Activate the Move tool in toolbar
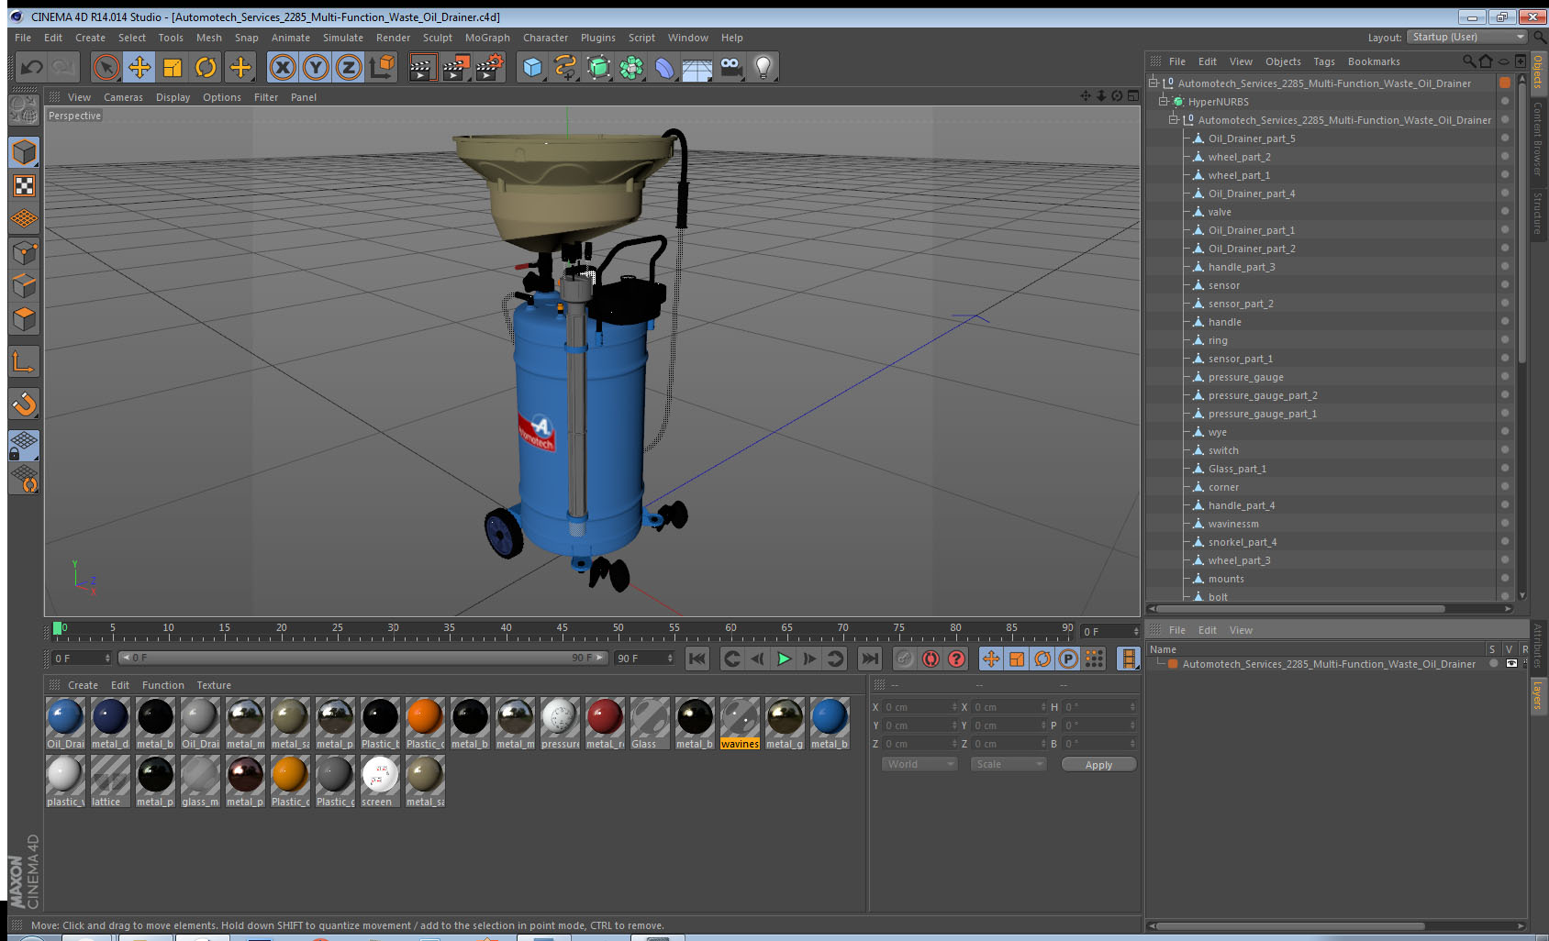 tap(139, 67)
